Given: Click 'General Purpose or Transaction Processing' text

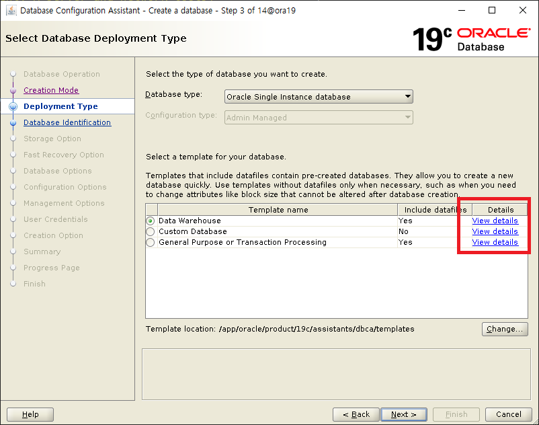Looking at the screenshot, I should pos(243,242).
